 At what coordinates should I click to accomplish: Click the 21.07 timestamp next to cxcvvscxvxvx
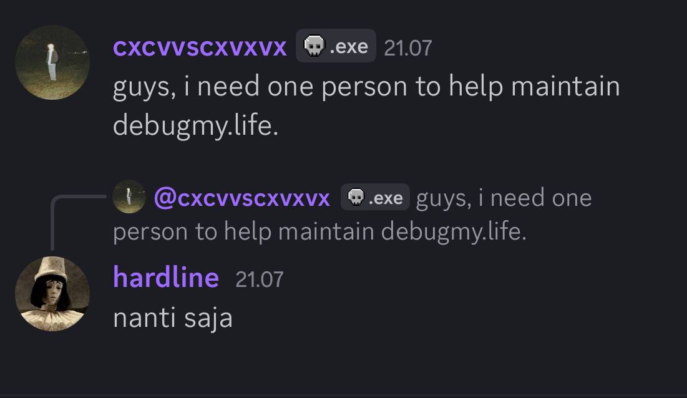408,48
